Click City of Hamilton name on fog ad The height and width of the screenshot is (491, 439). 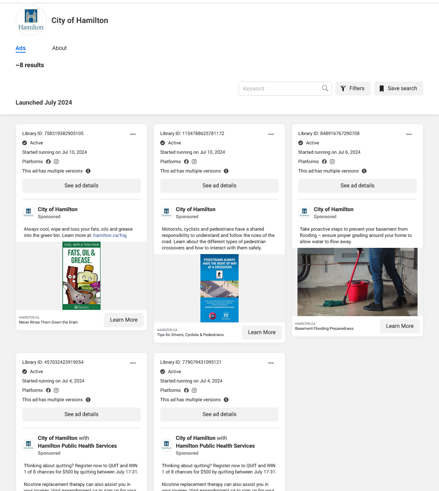(58, 209)
